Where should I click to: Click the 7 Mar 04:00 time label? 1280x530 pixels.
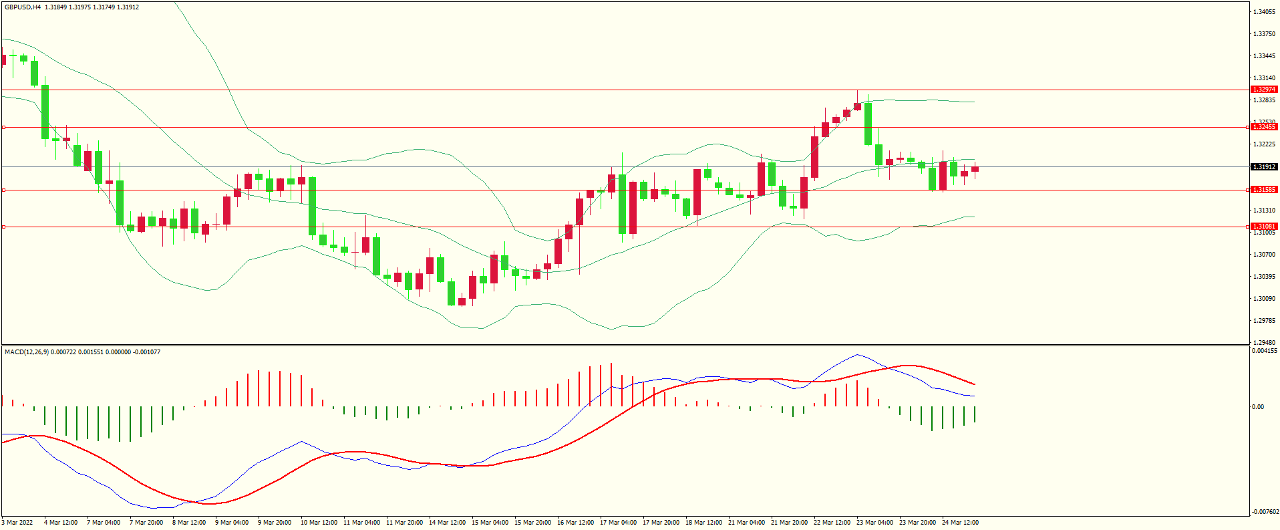point(104,523)
